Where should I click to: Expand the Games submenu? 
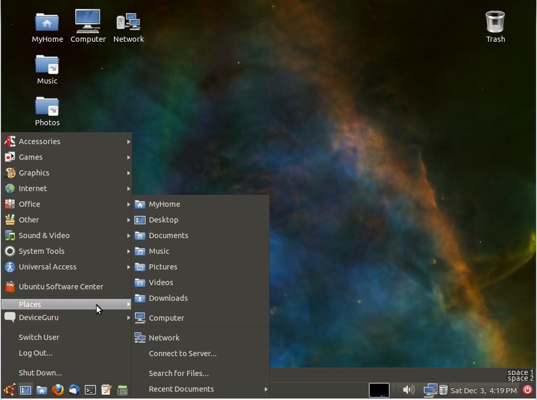click(66, 157)
